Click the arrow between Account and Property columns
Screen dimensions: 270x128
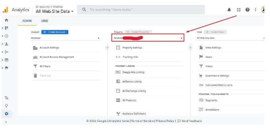[x=107, y=48]
